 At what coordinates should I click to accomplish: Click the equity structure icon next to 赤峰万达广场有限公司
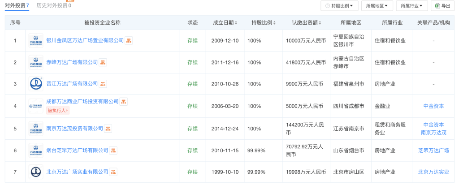[103, 62]
